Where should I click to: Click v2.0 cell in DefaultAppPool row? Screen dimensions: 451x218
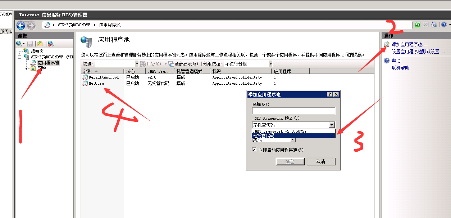tap(152, 77)
